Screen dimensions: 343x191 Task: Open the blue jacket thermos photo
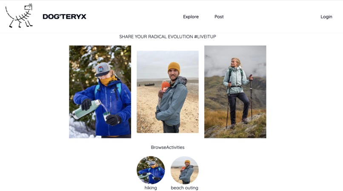[100, 92]
